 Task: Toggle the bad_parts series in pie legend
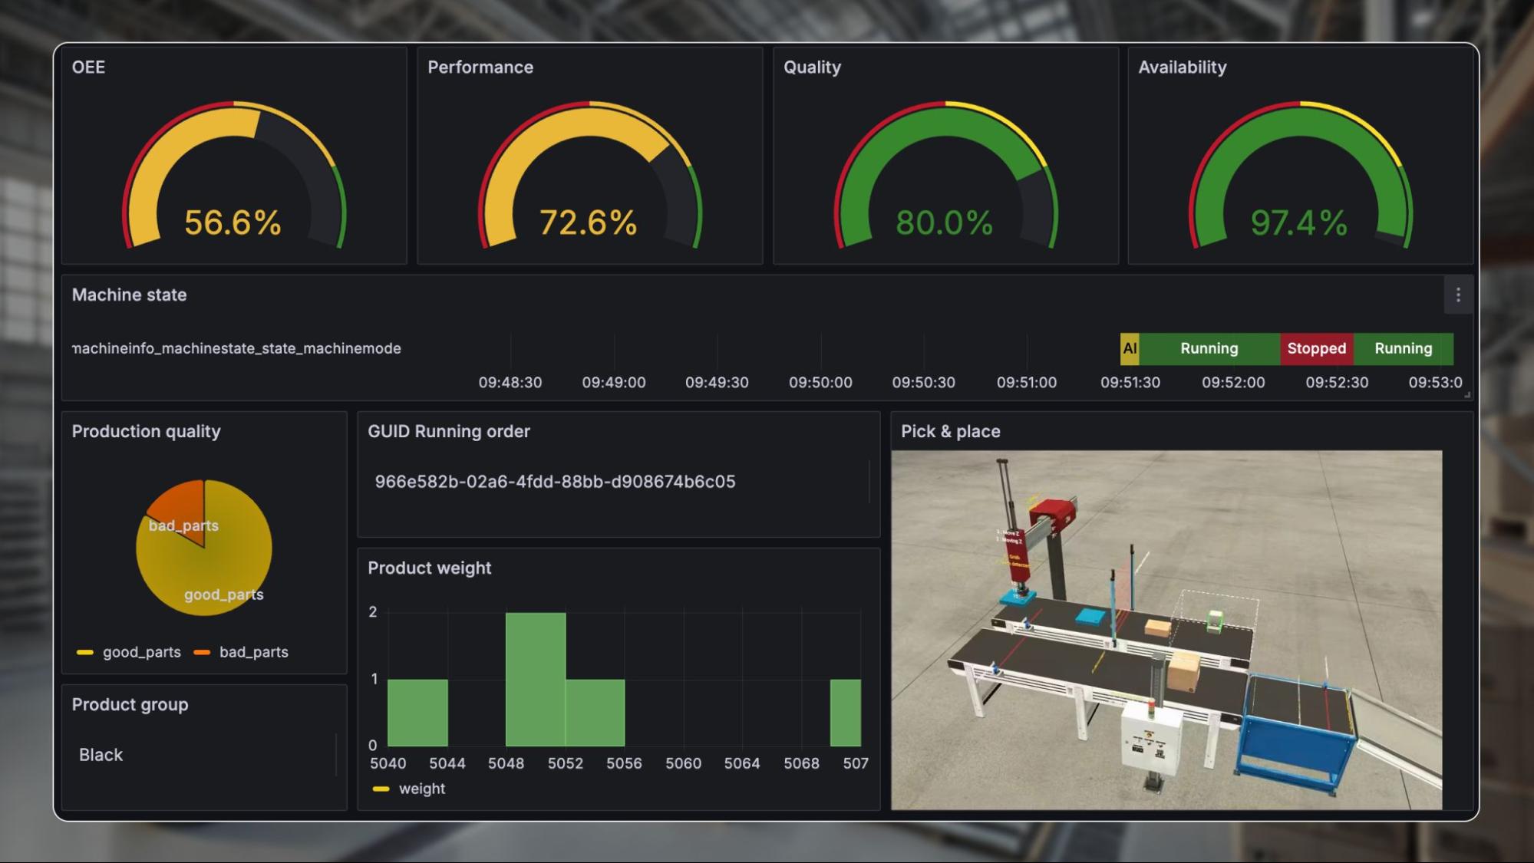(x=253, y=651)
